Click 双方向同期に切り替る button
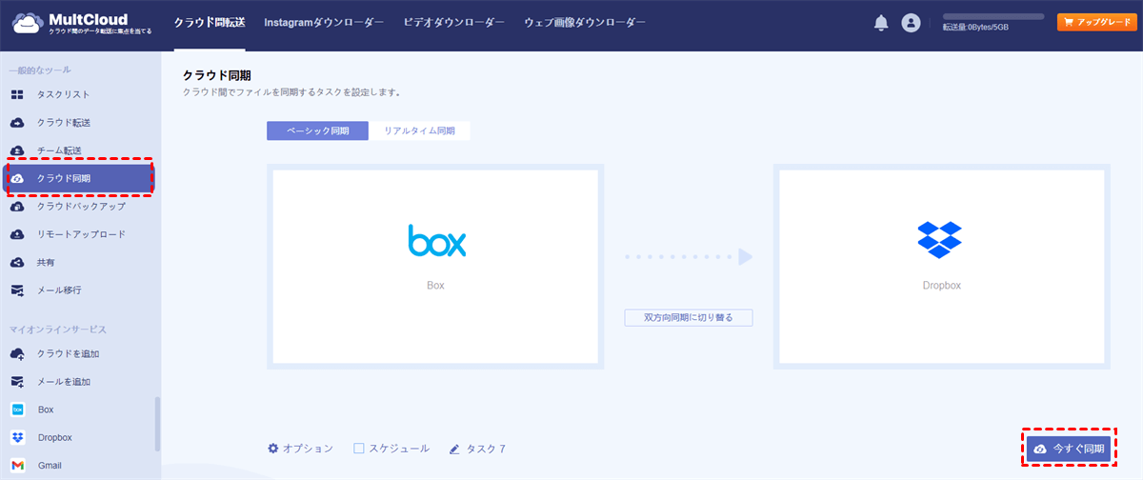This screenshot has height=480, width=1143. click(x=689, y=317)
